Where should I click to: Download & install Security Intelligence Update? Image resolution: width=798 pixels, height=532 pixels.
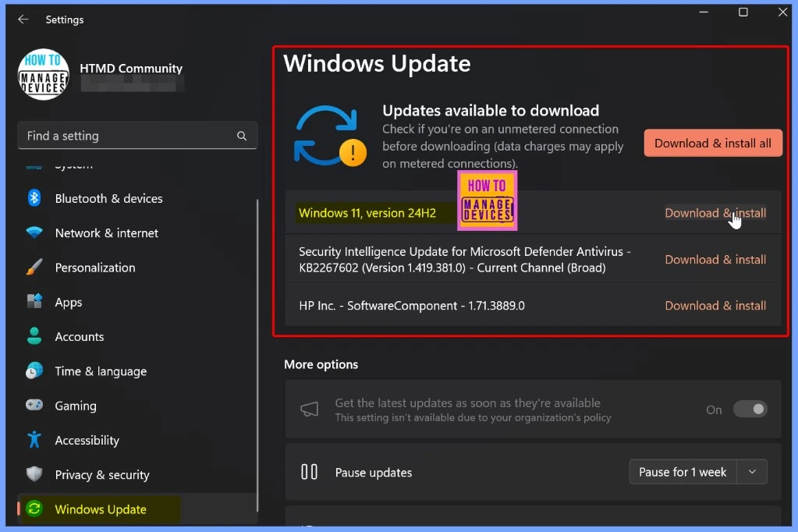tap(715, 259)
